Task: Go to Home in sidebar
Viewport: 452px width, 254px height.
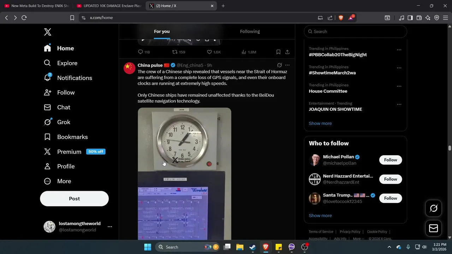Action: click(59, 48)
